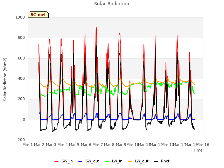Click the Mar 3 x-axis label
This screenshot has height=168, width=224.
tap(51, 145)
